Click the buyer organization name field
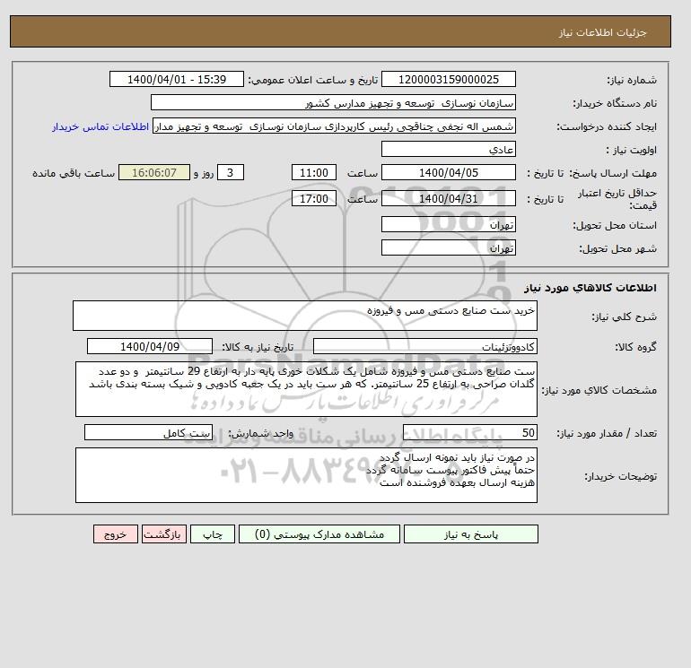 pyautogui.click(x=333, y=102)
